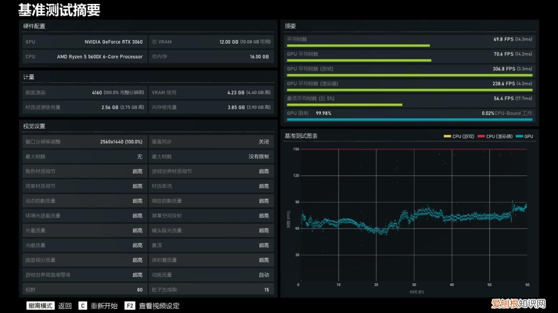Screen dimensions: 558x313
Task: Click the 150 FPS red line on chart
Action: click(412, 149)
